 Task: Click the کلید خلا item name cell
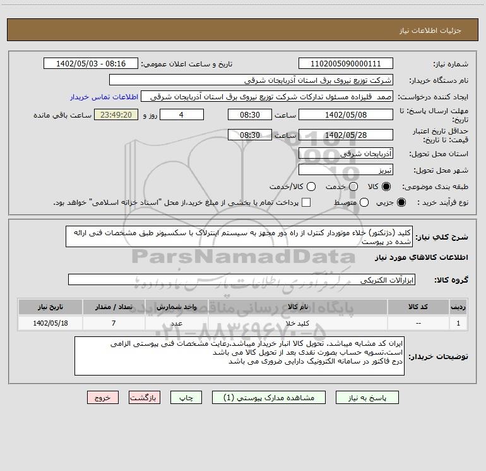(297, 323)
